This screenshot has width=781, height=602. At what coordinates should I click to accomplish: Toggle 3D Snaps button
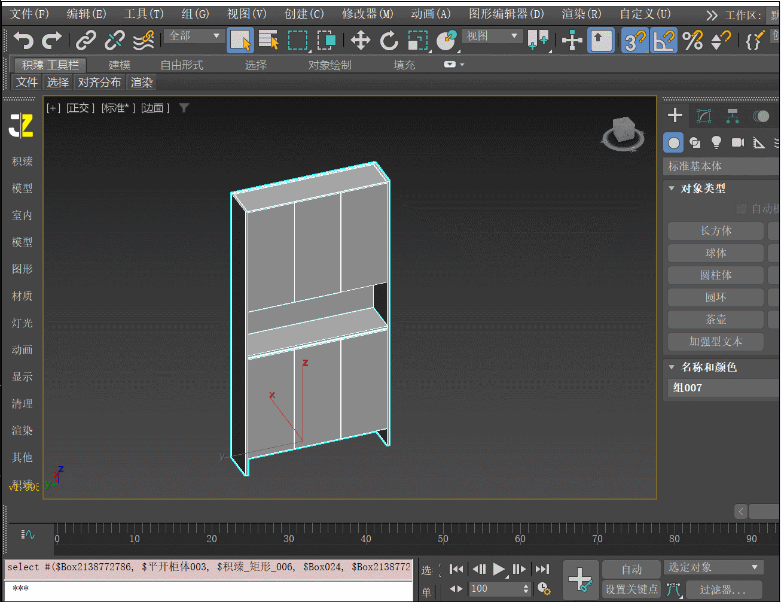[635, 40]
